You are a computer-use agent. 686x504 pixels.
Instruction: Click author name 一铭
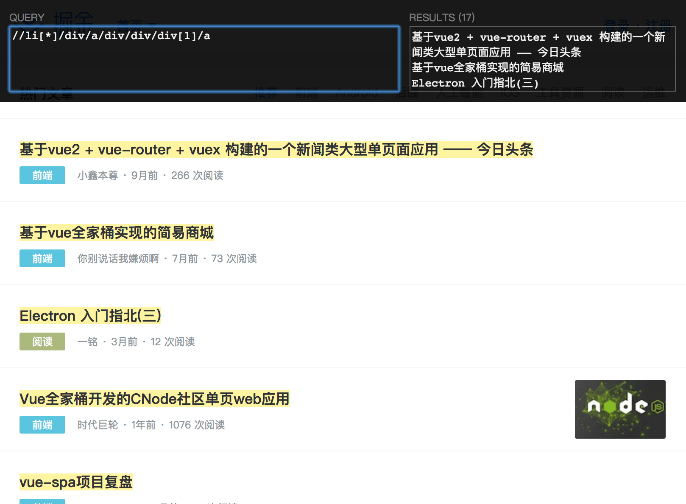pos(88,342)
